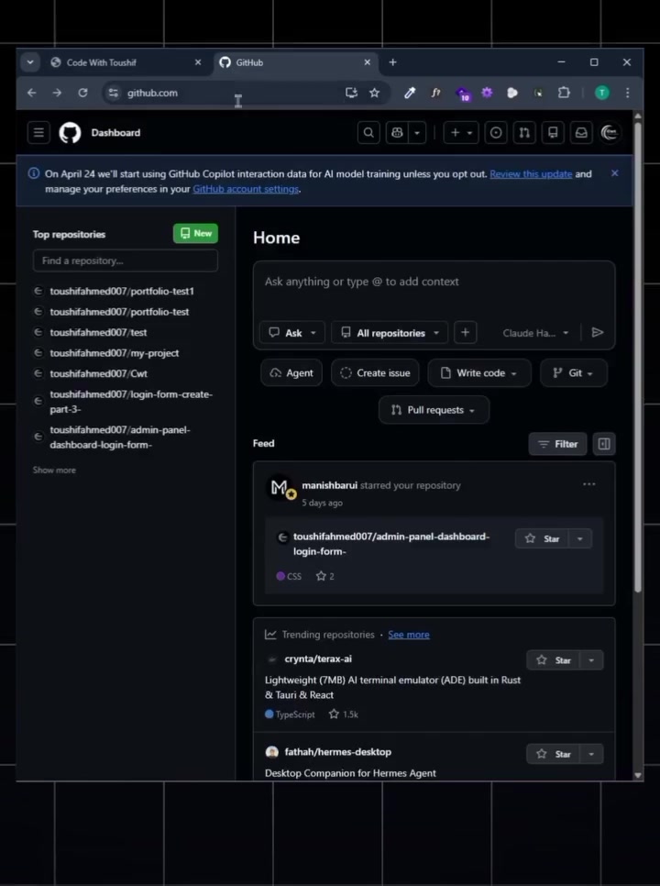The width and height of the screenshot is (660, 886).
Task: Expand the Git dropdown button
Action: pos(574,373)
